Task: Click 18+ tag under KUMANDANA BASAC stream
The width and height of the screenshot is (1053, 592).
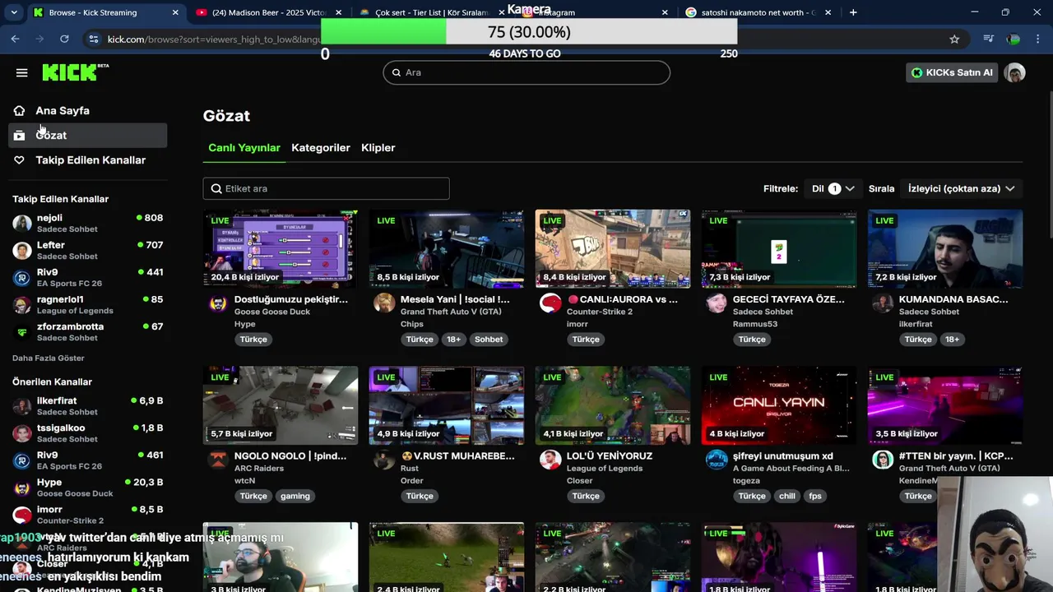Action: [x=952, y=339]
